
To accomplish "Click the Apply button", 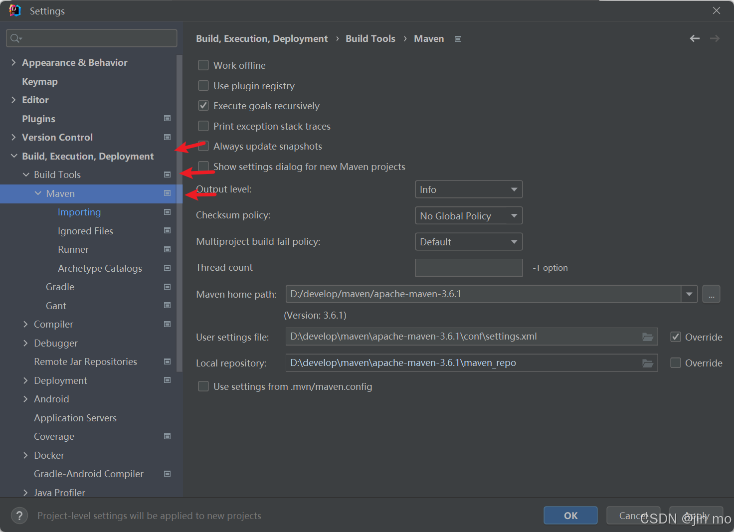I will point(696,516).
